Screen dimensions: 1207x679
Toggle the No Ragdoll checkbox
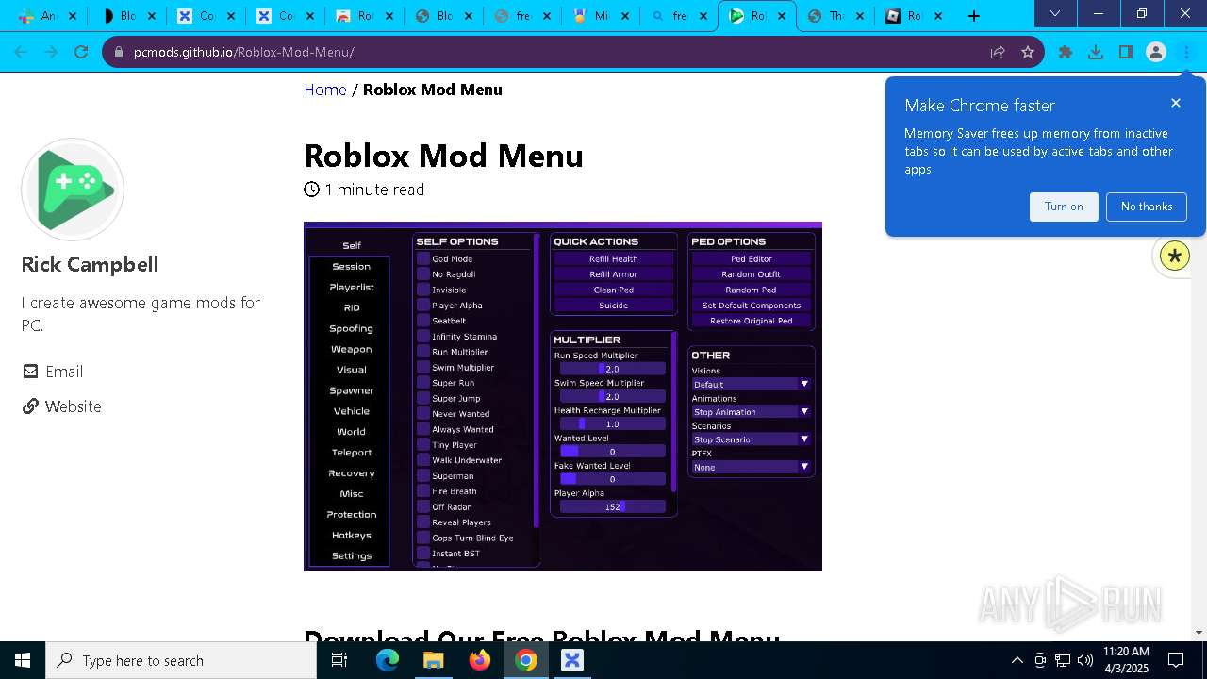(x=423, y=274)
